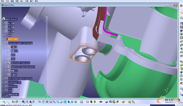Open the 文件 menu
This screenshot has width=183, height=106.
click(x=7, y=1)
